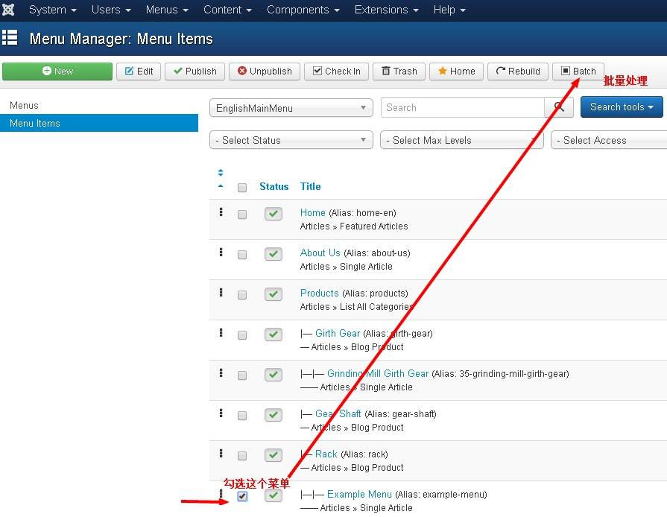Screen dimensions: 667x517
Task: Select Menus in the left sidebar
Action: tap(24, 105)
